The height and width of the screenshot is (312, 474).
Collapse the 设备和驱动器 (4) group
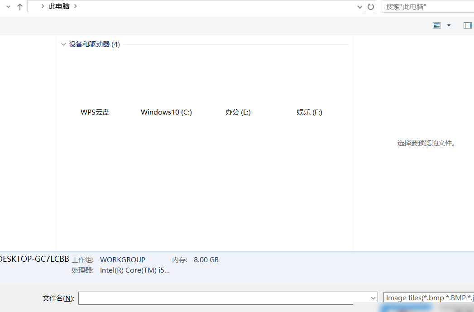coord(63,44)
